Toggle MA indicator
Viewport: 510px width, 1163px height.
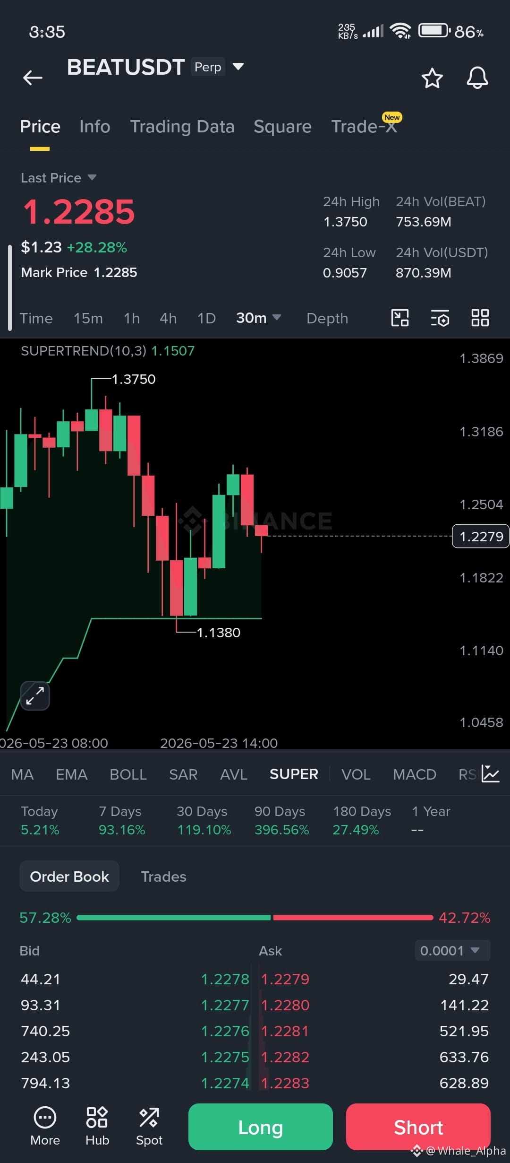[x=22, y=774]
